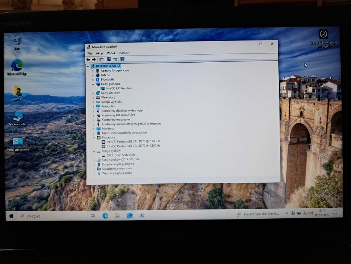Viewport: 351px width, 264px height.
Task: Toggle the action pane toolbar icon
Action: [x=115, y=59]
